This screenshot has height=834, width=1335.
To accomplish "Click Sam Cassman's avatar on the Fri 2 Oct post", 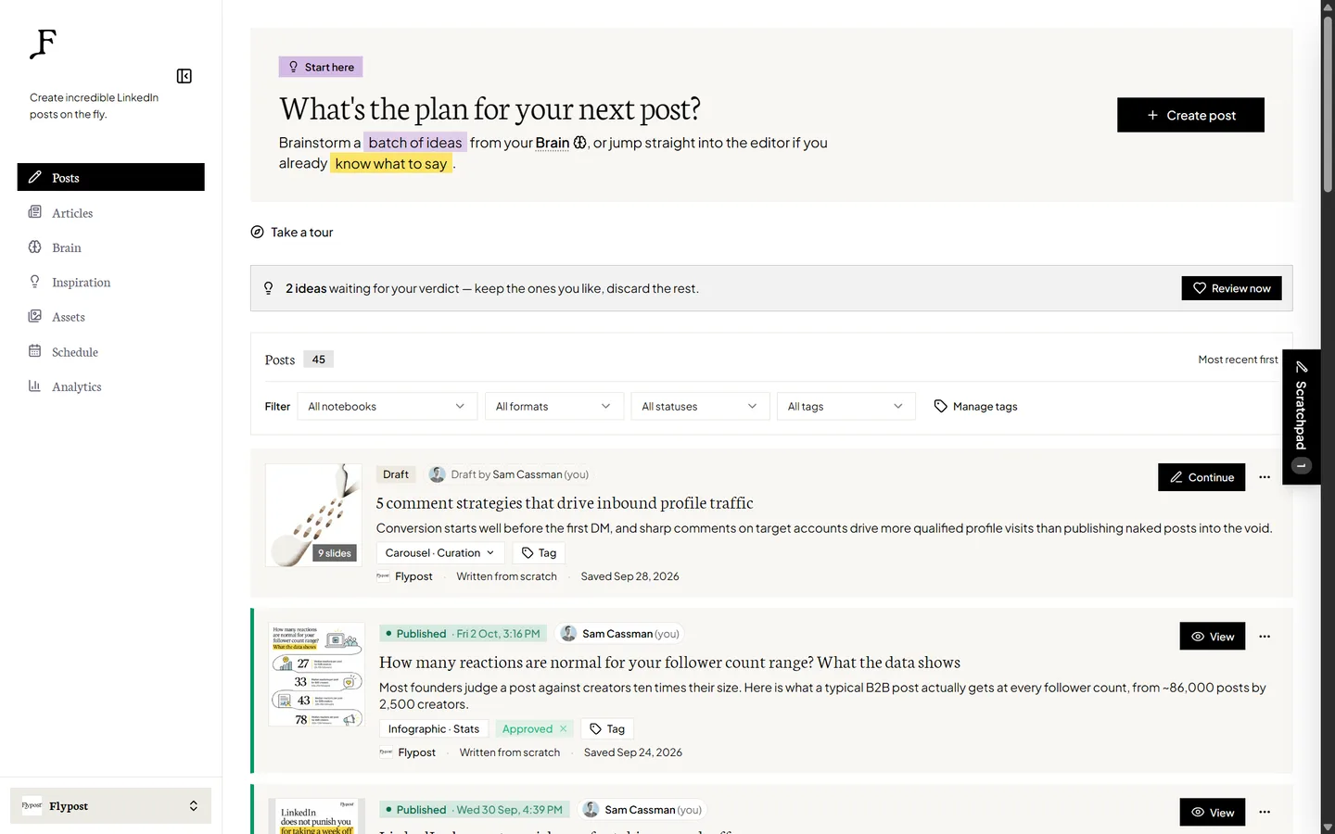I will coord(568,634).
